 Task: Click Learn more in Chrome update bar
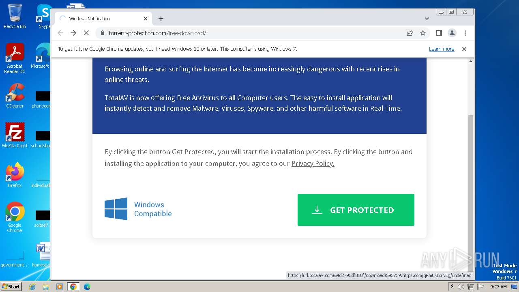tap(442, 49)
